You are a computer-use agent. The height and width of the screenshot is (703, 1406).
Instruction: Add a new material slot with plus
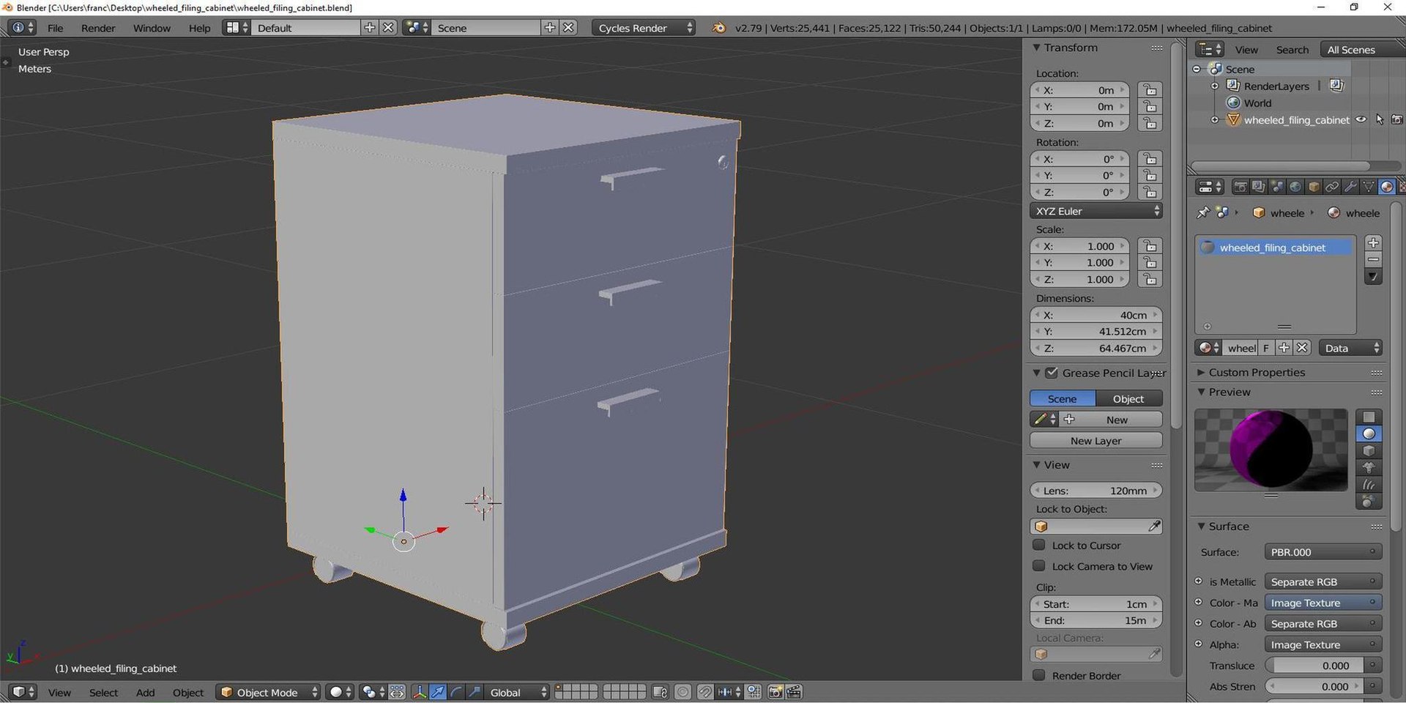(1373, 243)
